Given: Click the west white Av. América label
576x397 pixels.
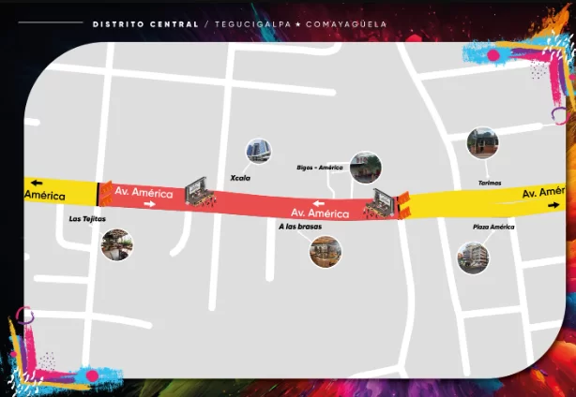Looking at the screenshot, I should (x=144, y=192).
